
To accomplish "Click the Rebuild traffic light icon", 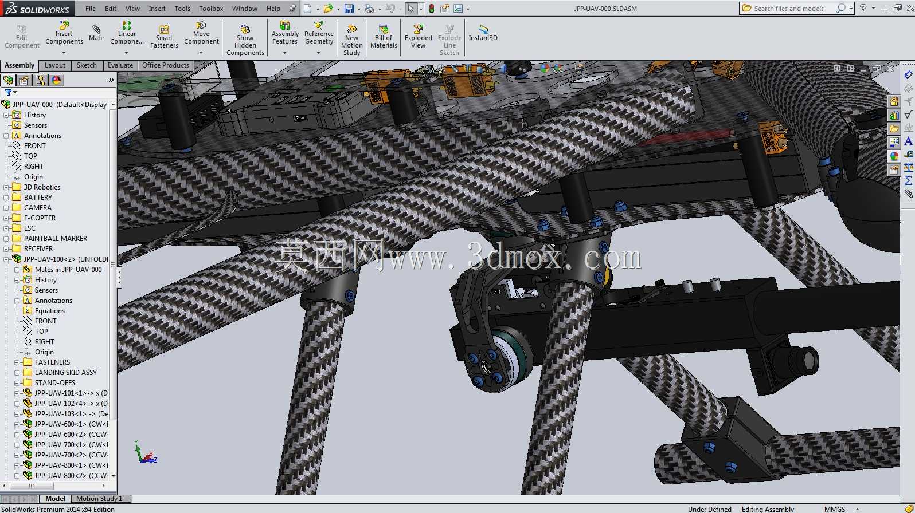I will point(432,9).
